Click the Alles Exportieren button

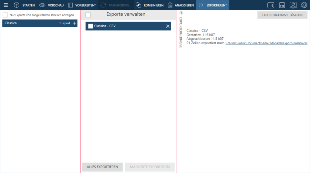click(x=102, y=167)
